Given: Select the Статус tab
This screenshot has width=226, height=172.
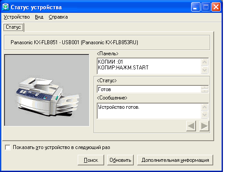Looking at the screenshot, I should pyautogui.click(x=13, y=27).
